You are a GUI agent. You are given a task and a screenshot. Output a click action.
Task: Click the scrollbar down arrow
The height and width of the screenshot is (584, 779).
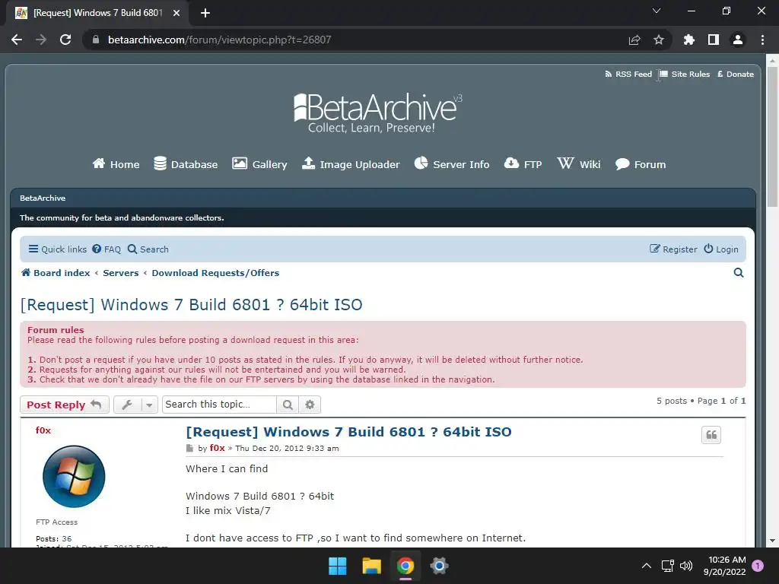tap(772, 541)
